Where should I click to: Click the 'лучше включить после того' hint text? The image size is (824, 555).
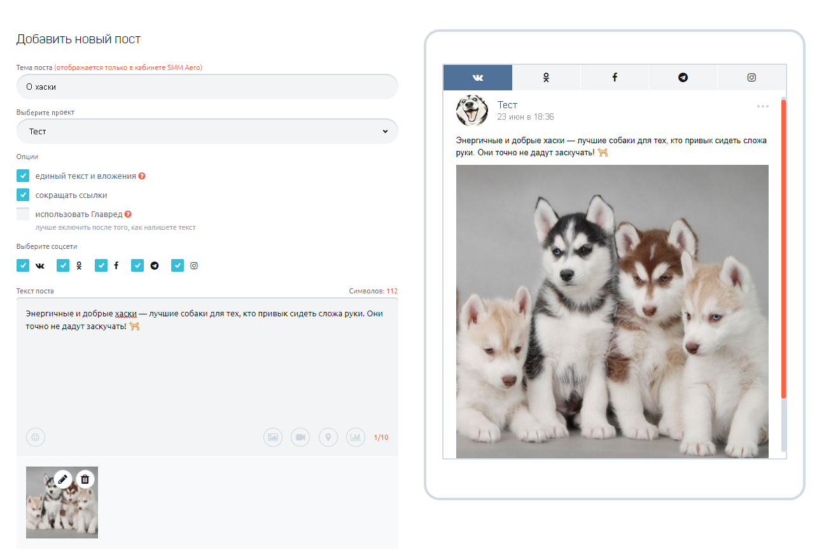point(116,227)
